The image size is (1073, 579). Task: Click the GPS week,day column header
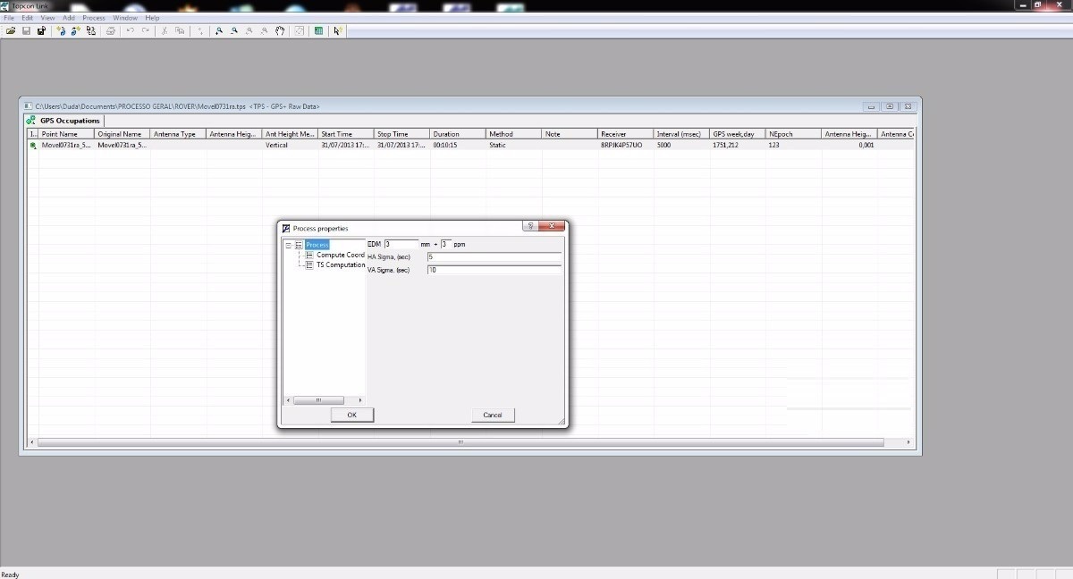tap(738, 134)
